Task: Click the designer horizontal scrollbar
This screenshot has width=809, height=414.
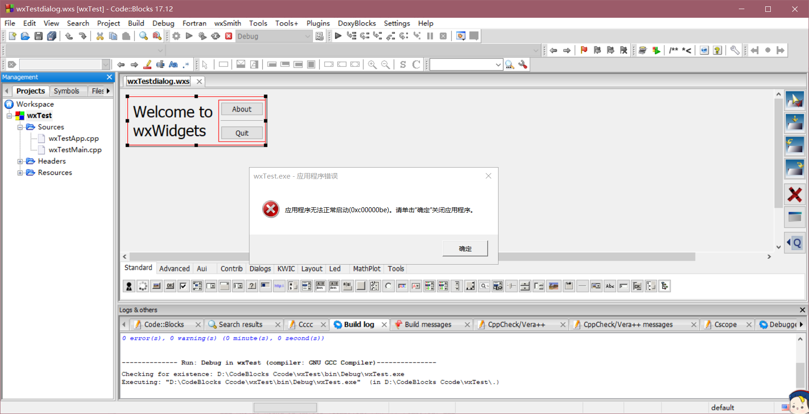Action: [x=412, y=257]
